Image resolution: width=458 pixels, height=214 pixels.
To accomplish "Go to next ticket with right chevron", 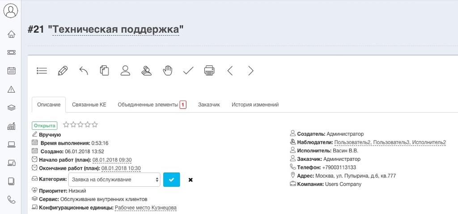I will point(250,71).
